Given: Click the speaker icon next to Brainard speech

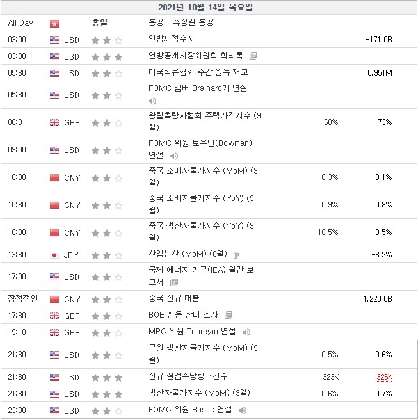Looking at the screenshot, I should [152, 101].
